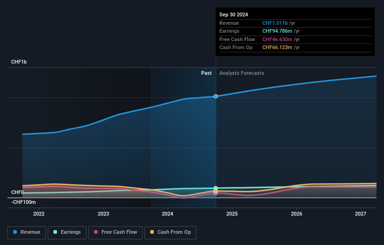Click the 2023 x-axis label
384x245 pixels.
click(103, 214)
